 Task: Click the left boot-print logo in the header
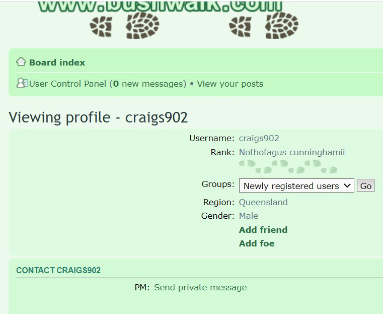click(124, 25)
